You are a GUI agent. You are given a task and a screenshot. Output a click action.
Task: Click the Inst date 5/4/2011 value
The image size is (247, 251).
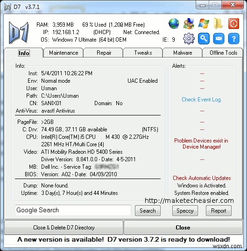point(67,73)
